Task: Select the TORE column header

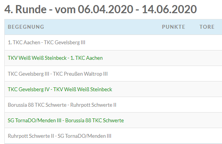Action: click(207, 27)
